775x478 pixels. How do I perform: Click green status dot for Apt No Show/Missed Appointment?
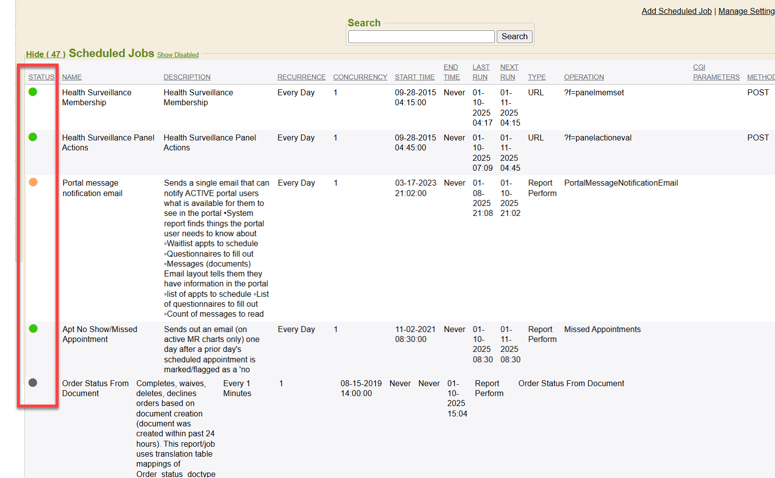pos(33,329)
